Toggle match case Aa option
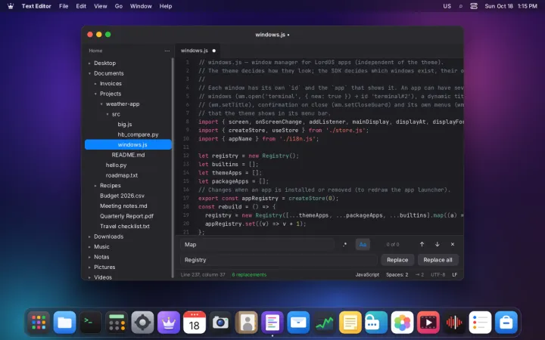 click(363, 245)
